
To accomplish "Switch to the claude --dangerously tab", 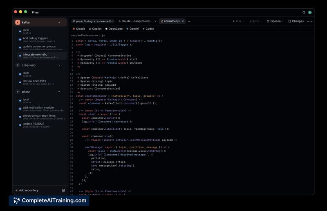I will click(135, 21).
